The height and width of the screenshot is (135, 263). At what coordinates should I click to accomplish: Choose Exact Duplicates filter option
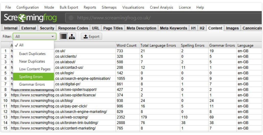click(x=33, y=54)
